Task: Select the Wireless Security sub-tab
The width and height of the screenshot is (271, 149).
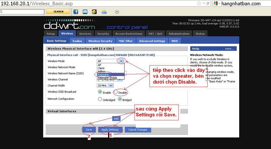Action: [x=100, y=41]
